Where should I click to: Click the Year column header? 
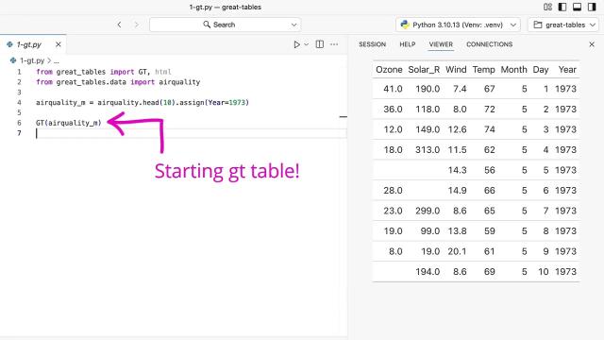[x=567, y=70]
